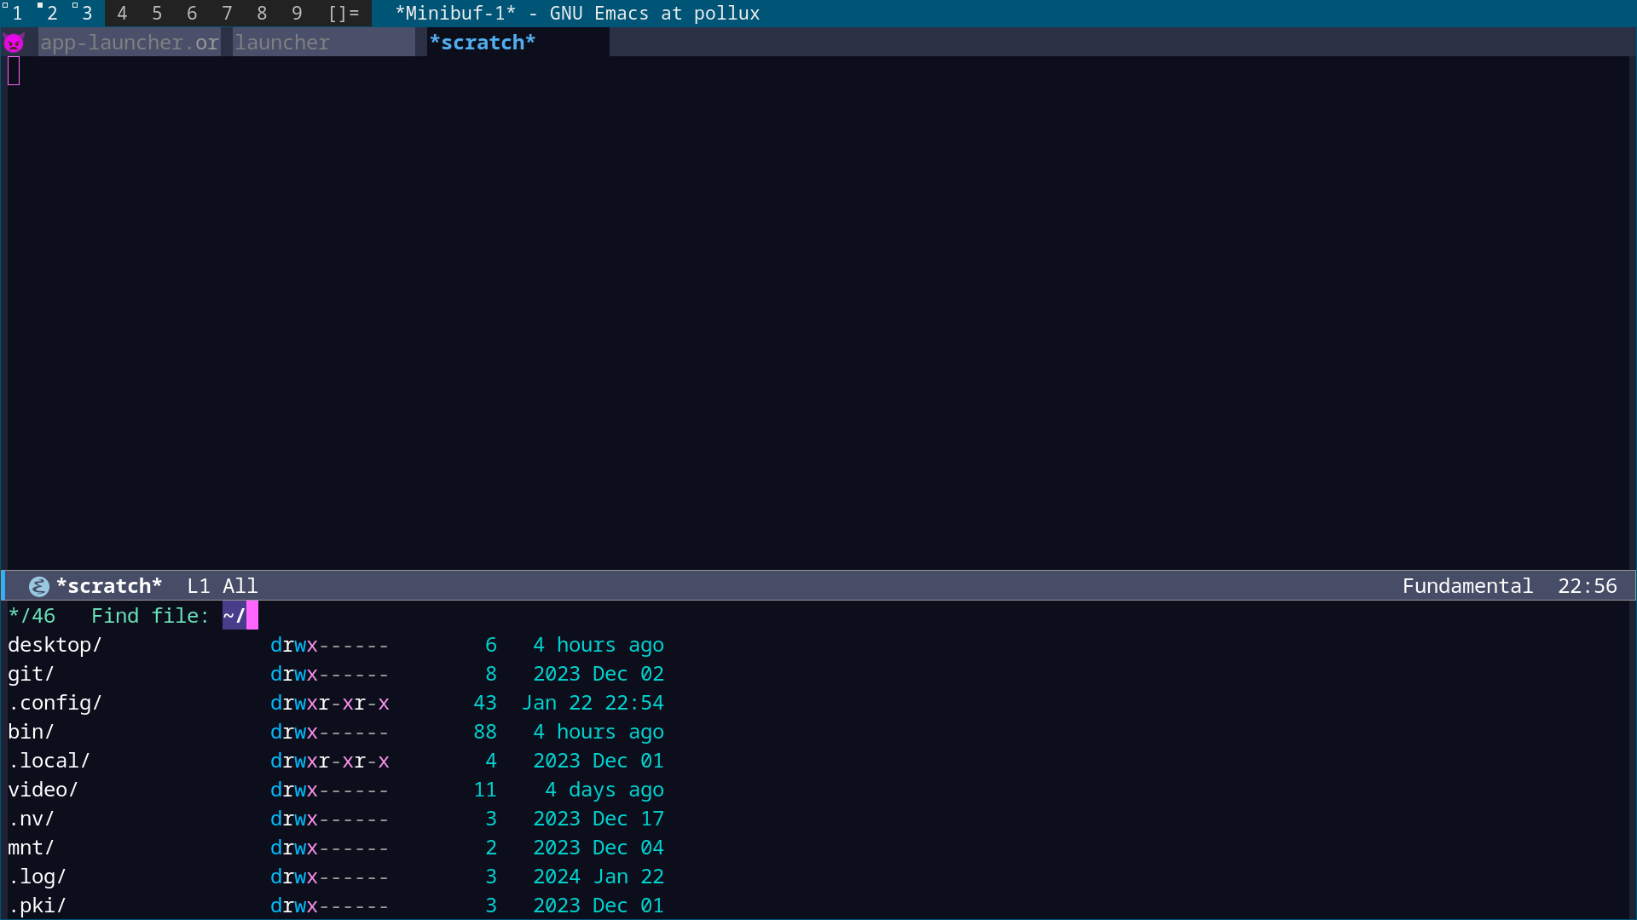Switch to the app-launcher.or buffer tab
The height and width of the screenshot is (920, 1637).
[x=129, y=42]
